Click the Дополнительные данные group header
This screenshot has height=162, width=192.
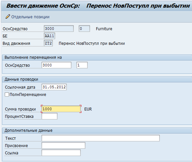click(29, 130)
